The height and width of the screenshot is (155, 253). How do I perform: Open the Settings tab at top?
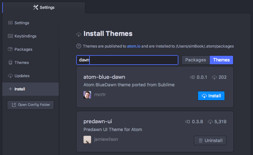[x=44, y=7]
